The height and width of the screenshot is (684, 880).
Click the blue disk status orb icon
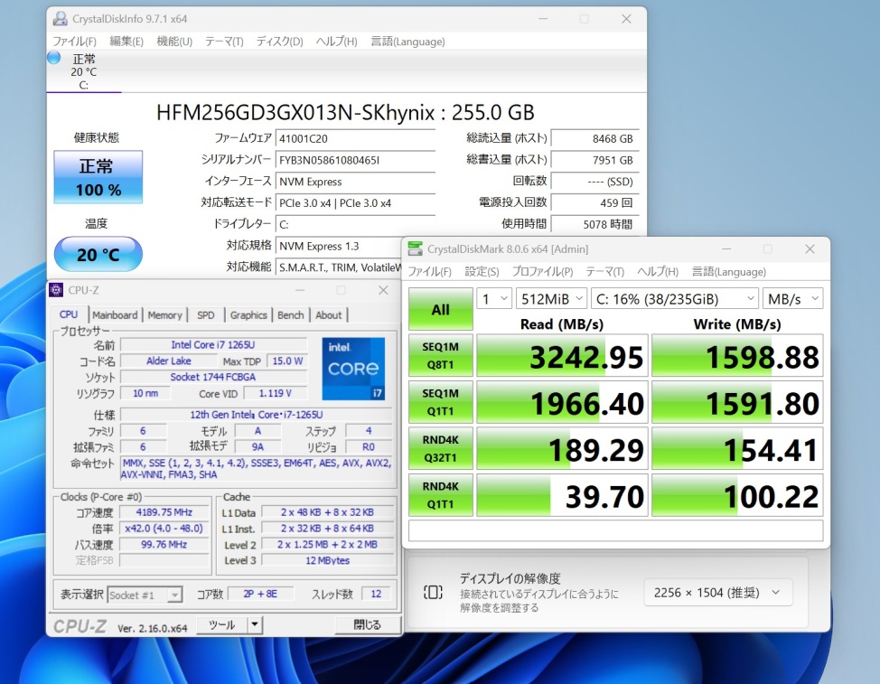[54, 58]
